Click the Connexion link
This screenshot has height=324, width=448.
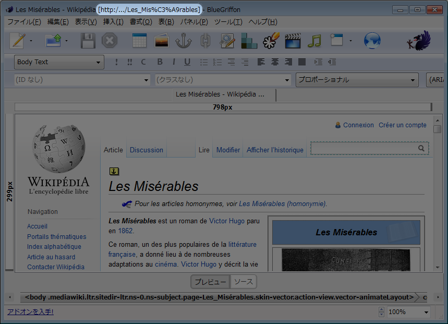point(358,125)
